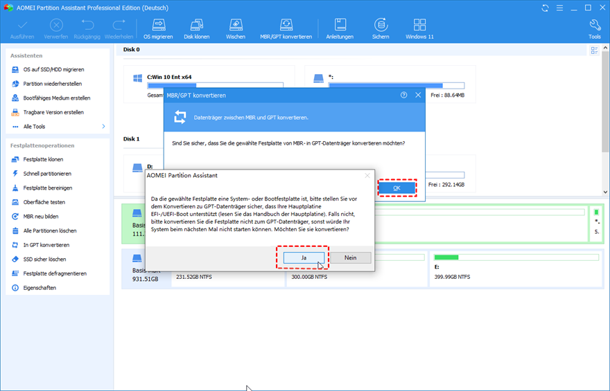Open the hamburger menu in title bar
The width and height of the screenshot is (610, 391).
tap(559, 8)
